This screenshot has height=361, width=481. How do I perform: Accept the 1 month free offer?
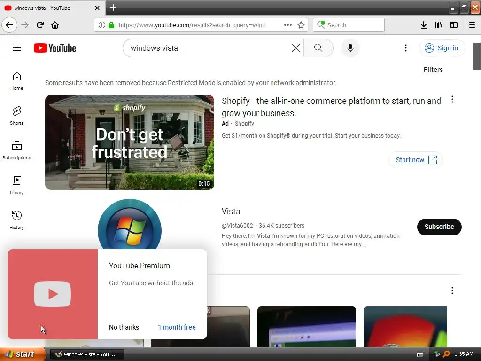click(x=177, y=327)
